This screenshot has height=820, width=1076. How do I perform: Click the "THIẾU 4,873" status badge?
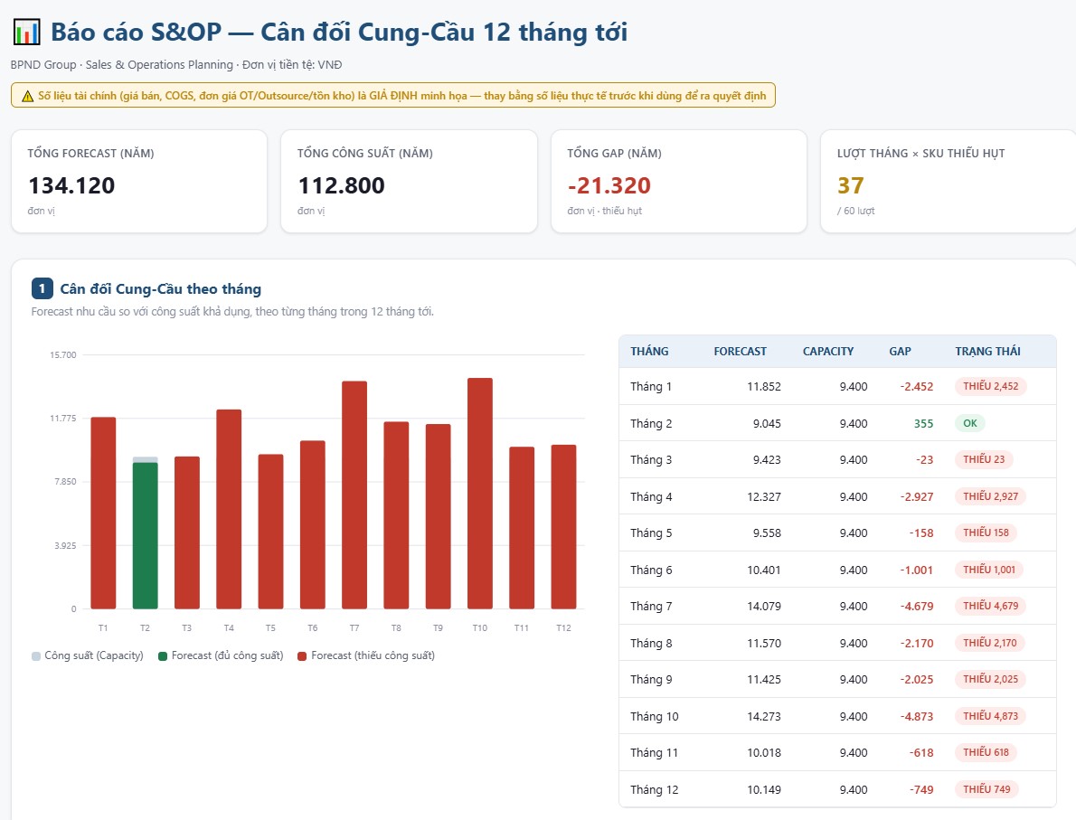pyautogui.click(x=990, y=716)
